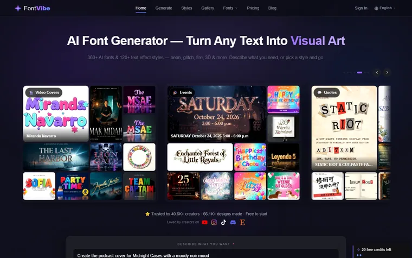Open the Gallery page
This screenshot has height=258, width=412.
click(x=208, y=8)
